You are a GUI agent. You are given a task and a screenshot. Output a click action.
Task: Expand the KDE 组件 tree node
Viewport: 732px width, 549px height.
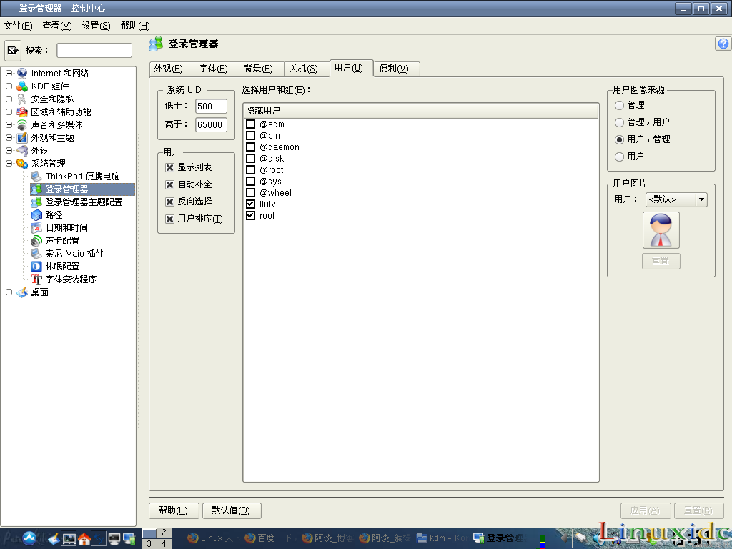pos(7,85)
